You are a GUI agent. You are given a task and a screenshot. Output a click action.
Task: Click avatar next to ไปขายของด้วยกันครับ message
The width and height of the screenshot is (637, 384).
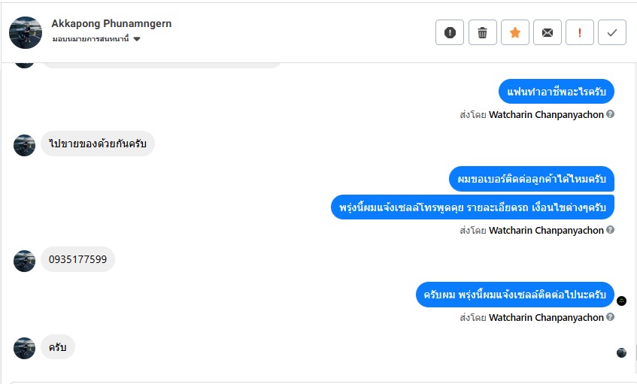coord(25,145)
